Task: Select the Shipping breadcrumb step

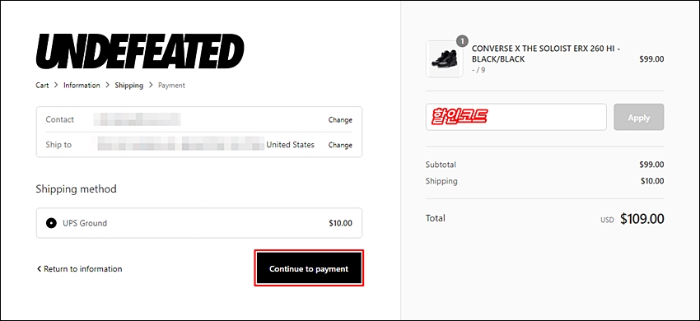Action: coord(129,85)
